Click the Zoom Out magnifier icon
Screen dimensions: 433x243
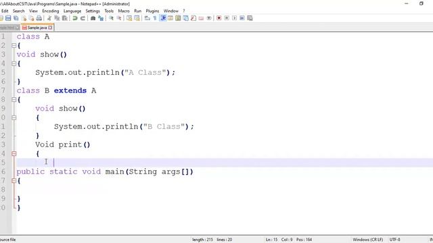point(119,18)
